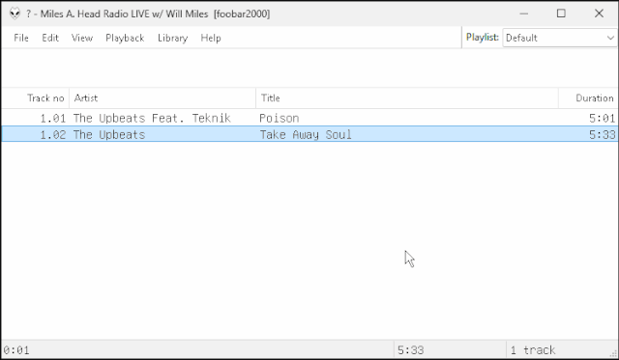Open the Help menu
This screenshot has width=619, height=360.
click(x=211, y=38)
